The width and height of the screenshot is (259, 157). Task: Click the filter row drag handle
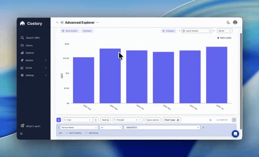tap(58, 128)
